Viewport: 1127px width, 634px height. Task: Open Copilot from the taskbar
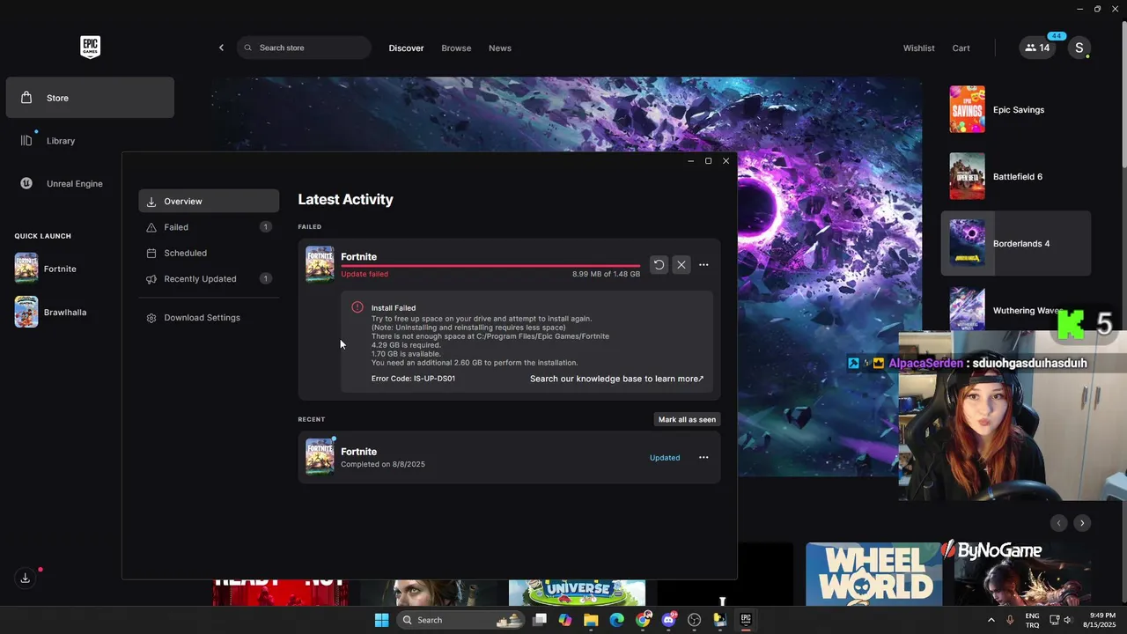565,620
